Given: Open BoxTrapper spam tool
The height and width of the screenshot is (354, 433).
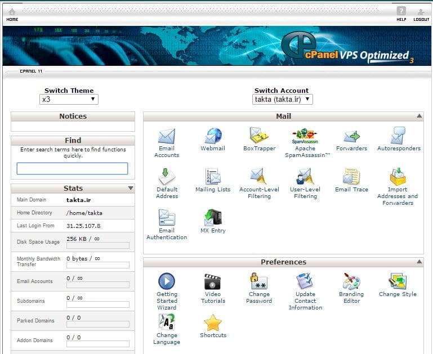Looking at the screenshot, I should [259, 137].
